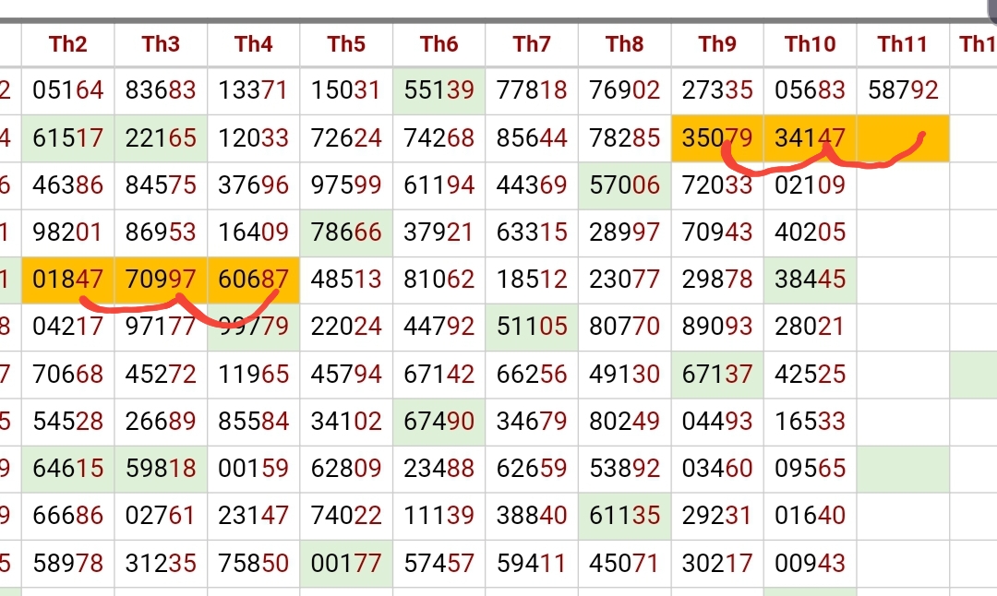The image size is (997, 596).
Task: Click the orange cell with 60687
Action: [254, 279]
